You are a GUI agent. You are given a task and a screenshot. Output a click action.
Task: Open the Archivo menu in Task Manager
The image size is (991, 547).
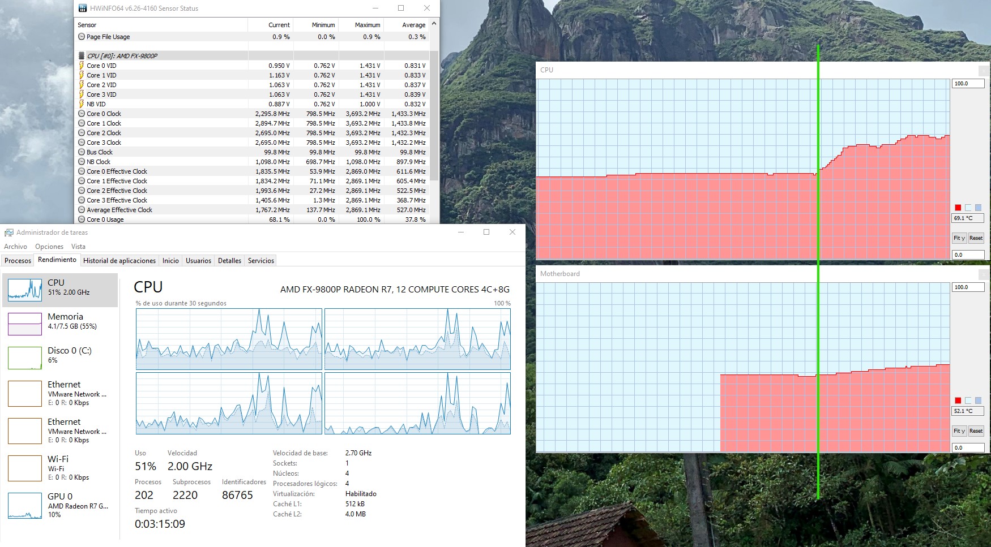(x=15, y=247)
